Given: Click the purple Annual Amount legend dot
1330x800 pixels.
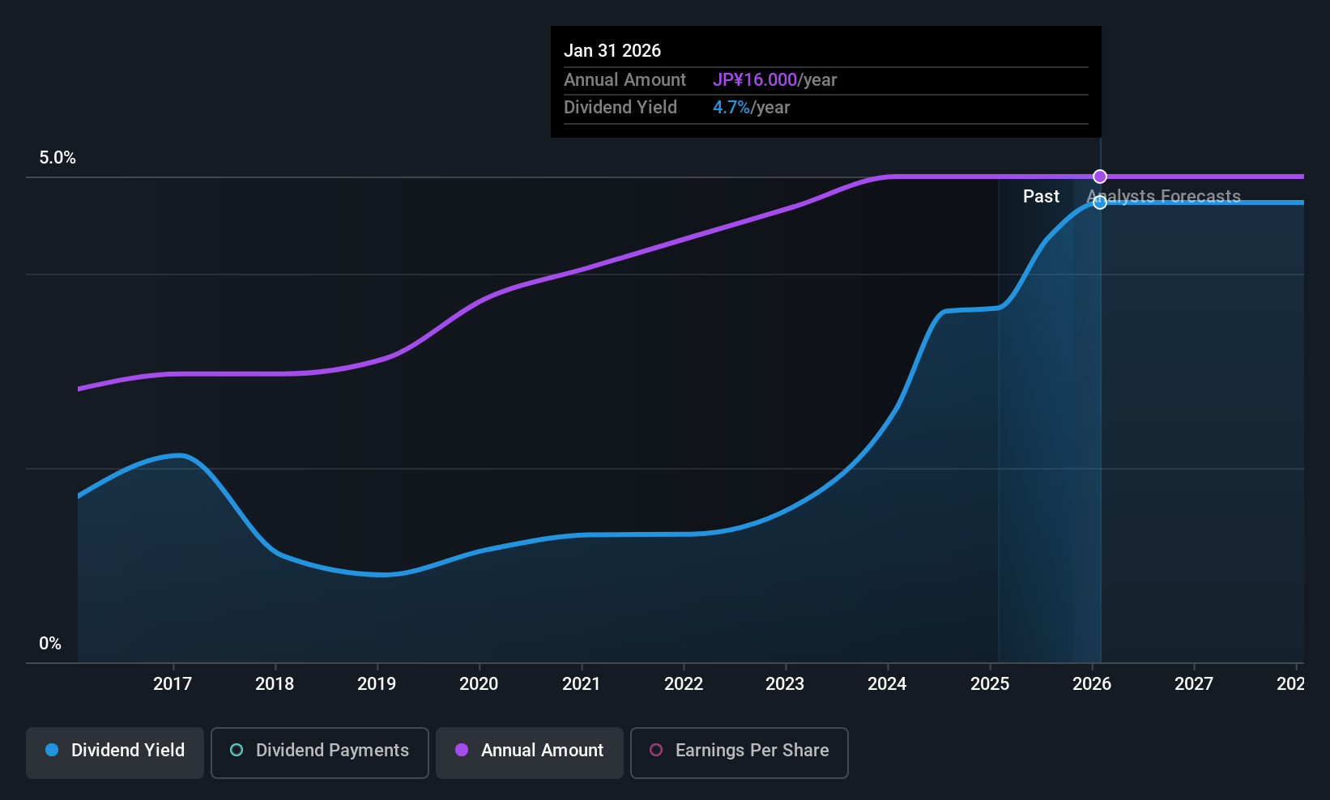Looking at the screenshot, I should (x=462, y=750).
